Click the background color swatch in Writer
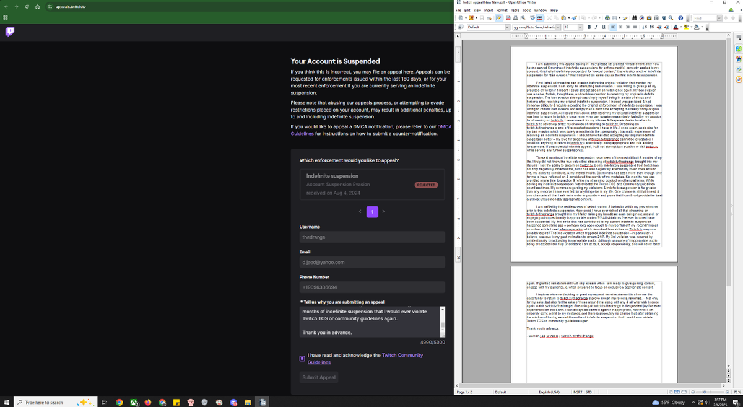The height and width of the screenshot is (407, 743). [697, 27]
